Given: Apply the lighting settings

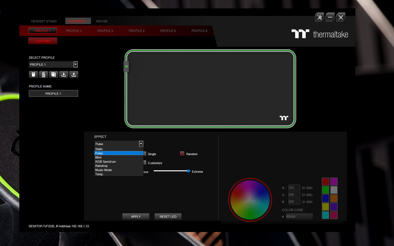Looking at the screenshot, I should (136, 216).
